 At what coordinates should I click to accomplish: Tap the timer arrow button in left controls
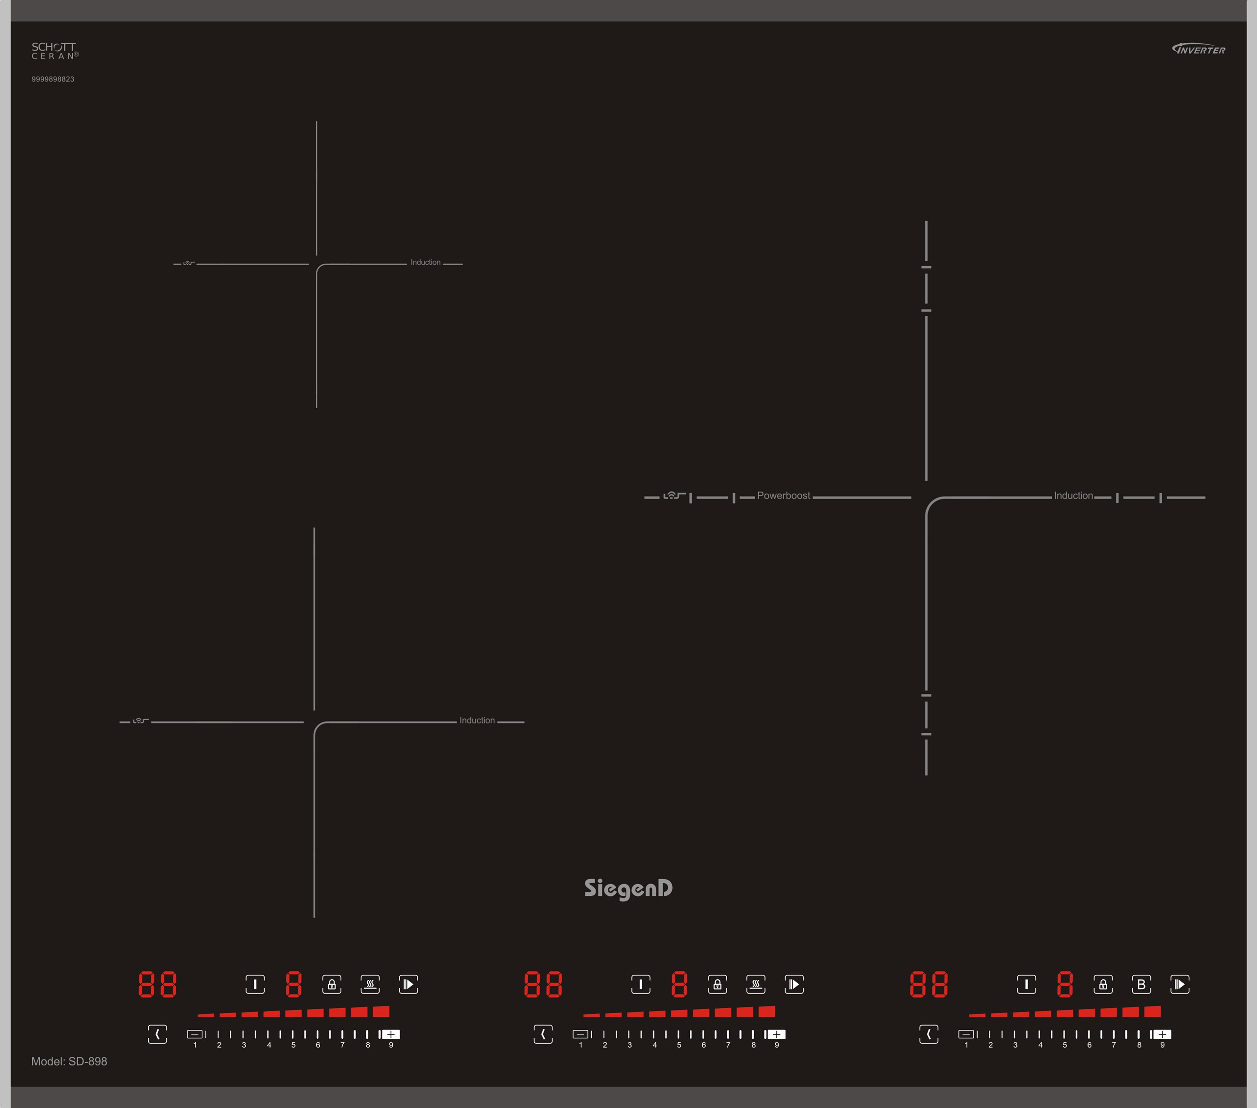click(x=158, y=1034)
